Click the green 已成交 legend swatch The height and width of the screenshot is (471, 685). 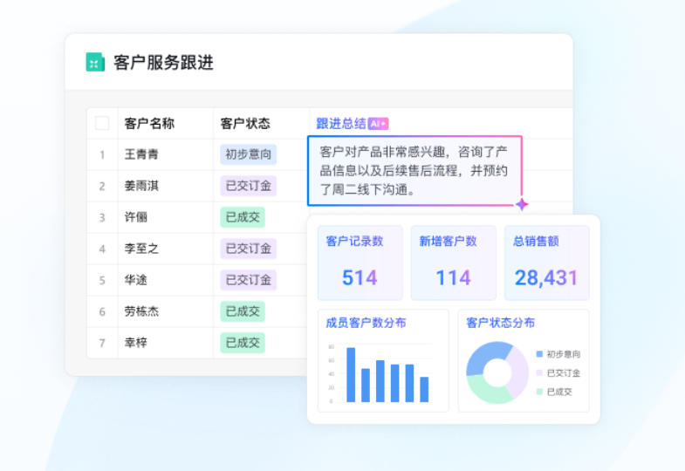point(539,392)
